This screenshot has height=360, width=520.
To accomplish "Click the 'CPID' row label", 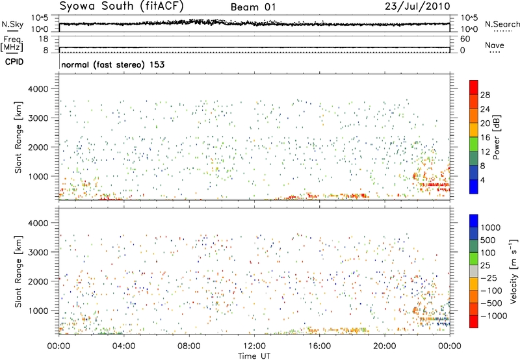I will click(x=14, y=62).
